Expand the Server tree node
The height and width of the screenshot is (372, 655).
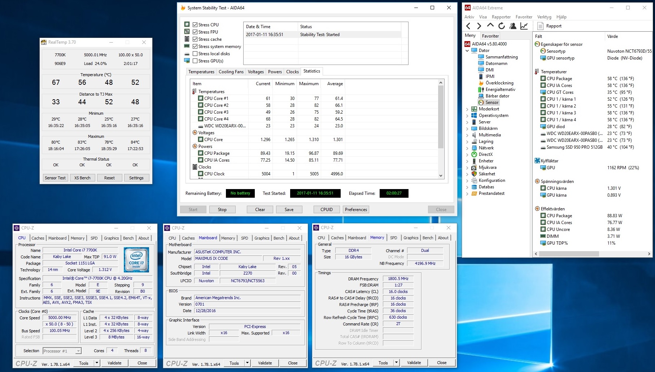click(x=467, y=122)
